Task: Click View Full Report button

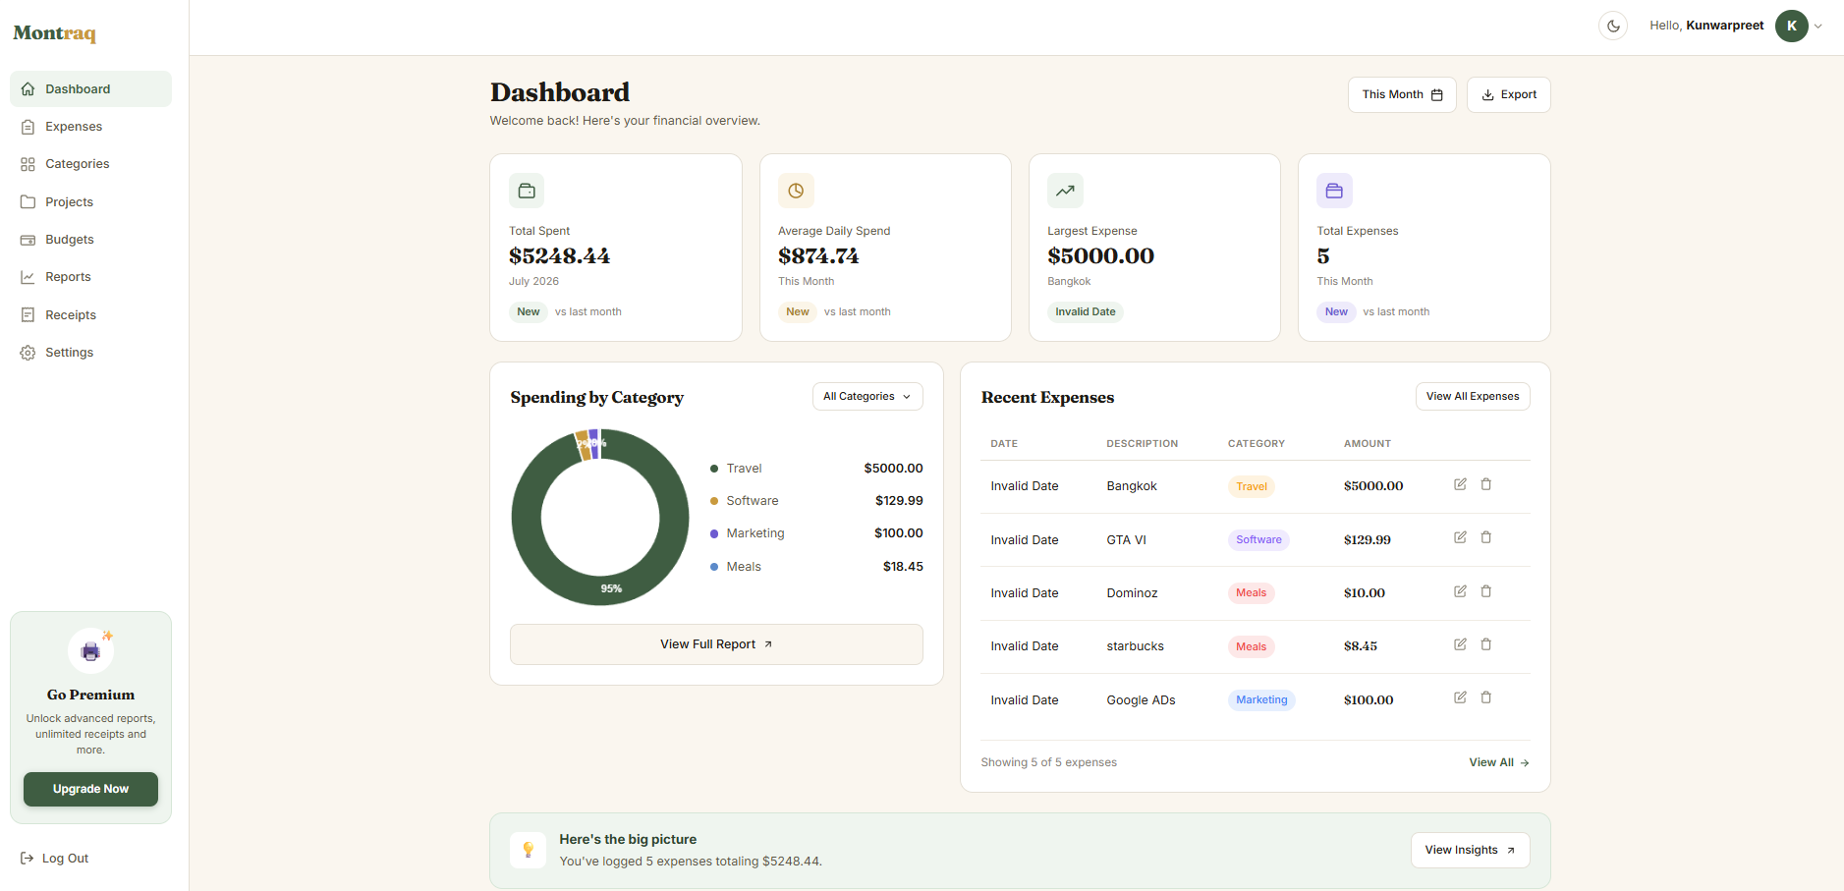Action: click(716, 644)
